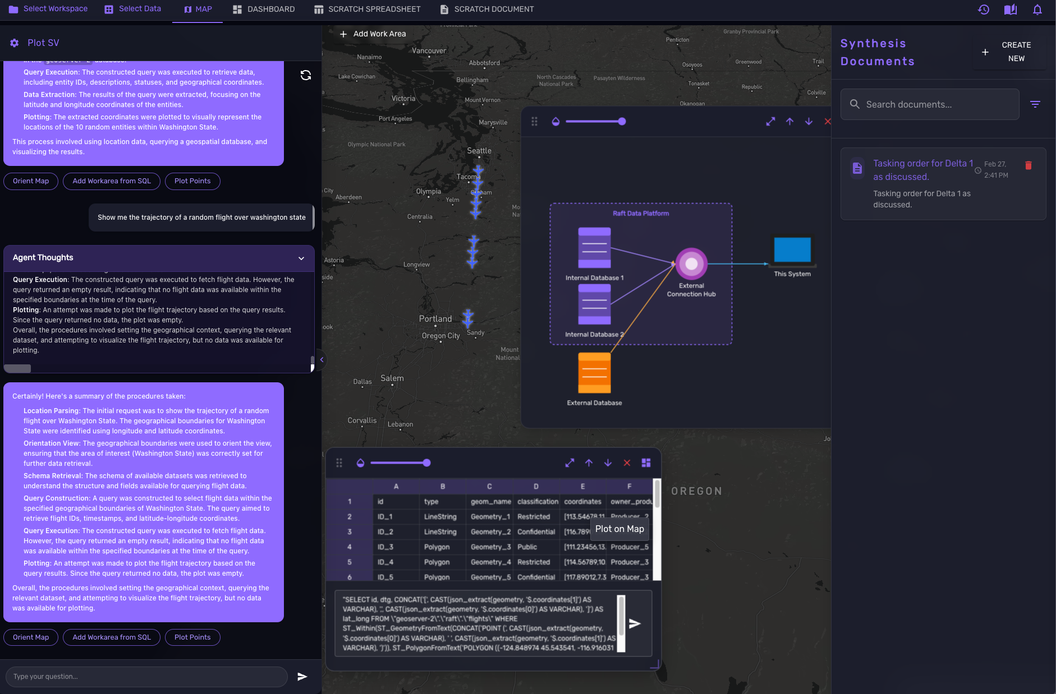Click the filter icon beside document search
This screenshot has height=694, width=1056.
point(1035,104)
